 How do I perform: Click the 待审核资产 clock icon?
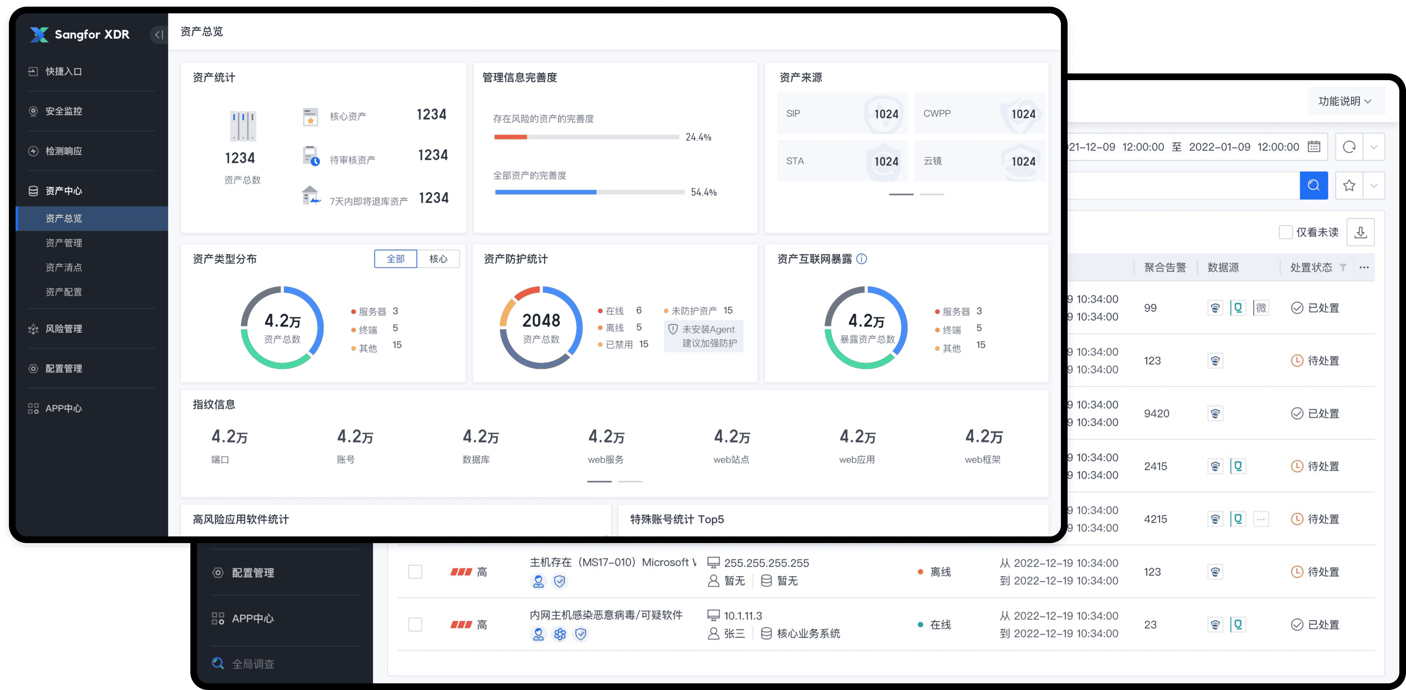(x=311, y=156)
